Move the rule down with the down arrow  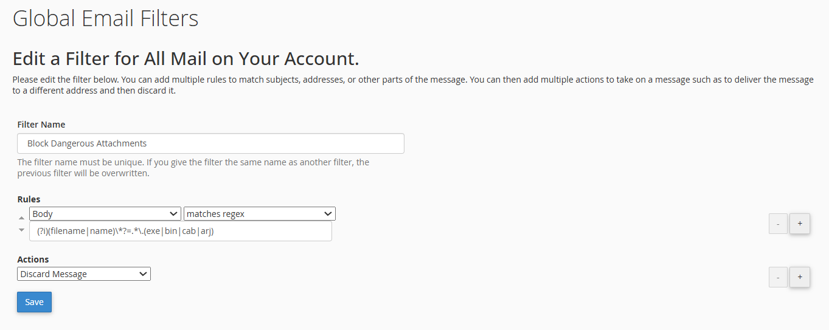click(22, 230)
